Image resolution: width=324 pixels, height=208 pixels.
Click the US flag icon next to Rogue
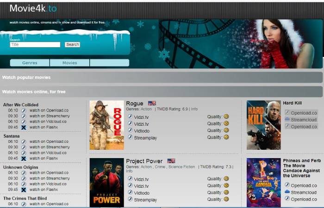(x=152, y=103)
